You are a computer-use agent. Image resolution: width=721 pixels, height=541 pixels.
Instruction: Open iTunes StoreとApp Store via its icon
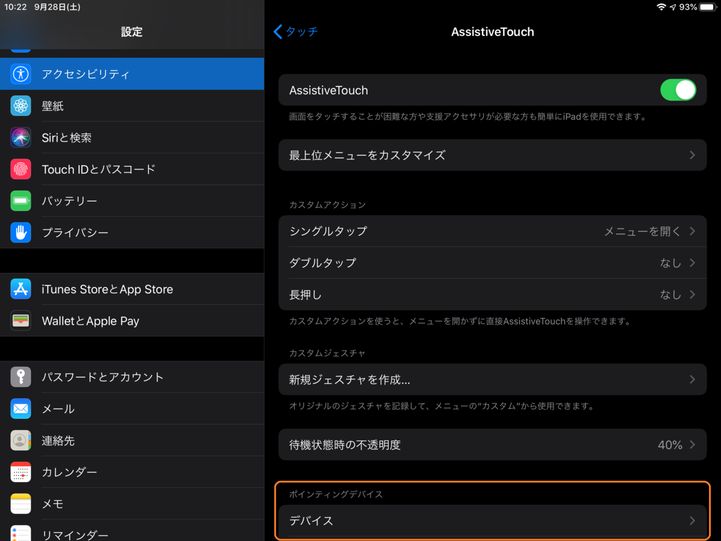pos(21,289)
